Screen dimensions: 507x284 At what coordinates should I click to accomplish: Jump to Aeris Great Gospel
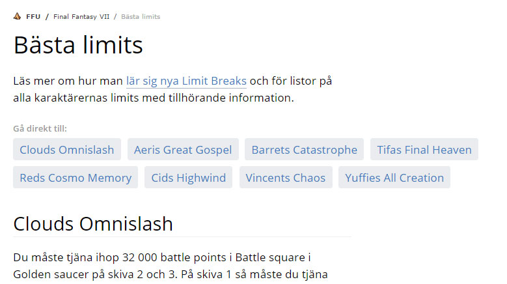click(x=183, y=150)
